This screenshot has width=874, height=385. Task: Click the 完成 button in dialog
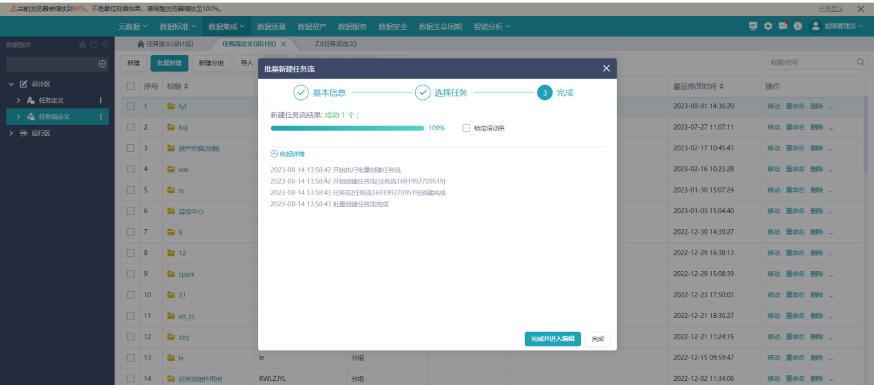(x=597, y=339)
